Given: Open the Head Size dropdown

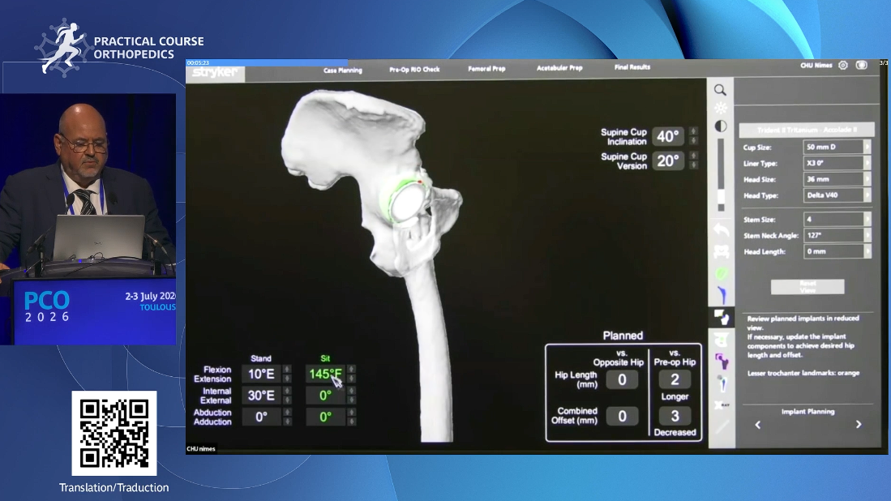Looking at the screenshot, I should tap(837, 179).
